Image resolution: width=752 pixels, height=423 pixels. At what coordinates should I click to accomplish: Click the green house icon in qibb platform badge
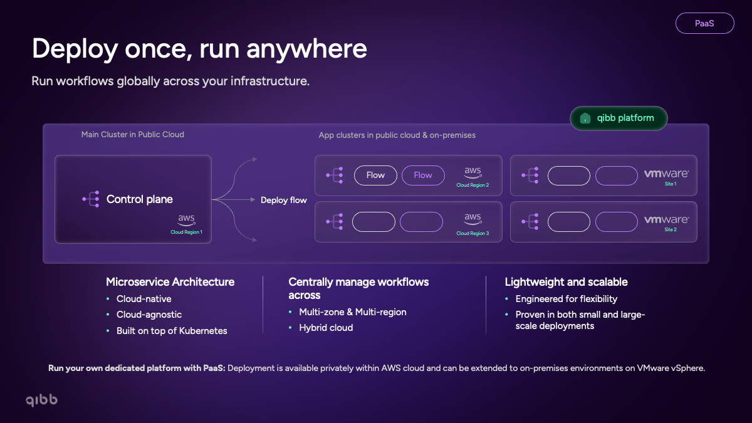585,118
